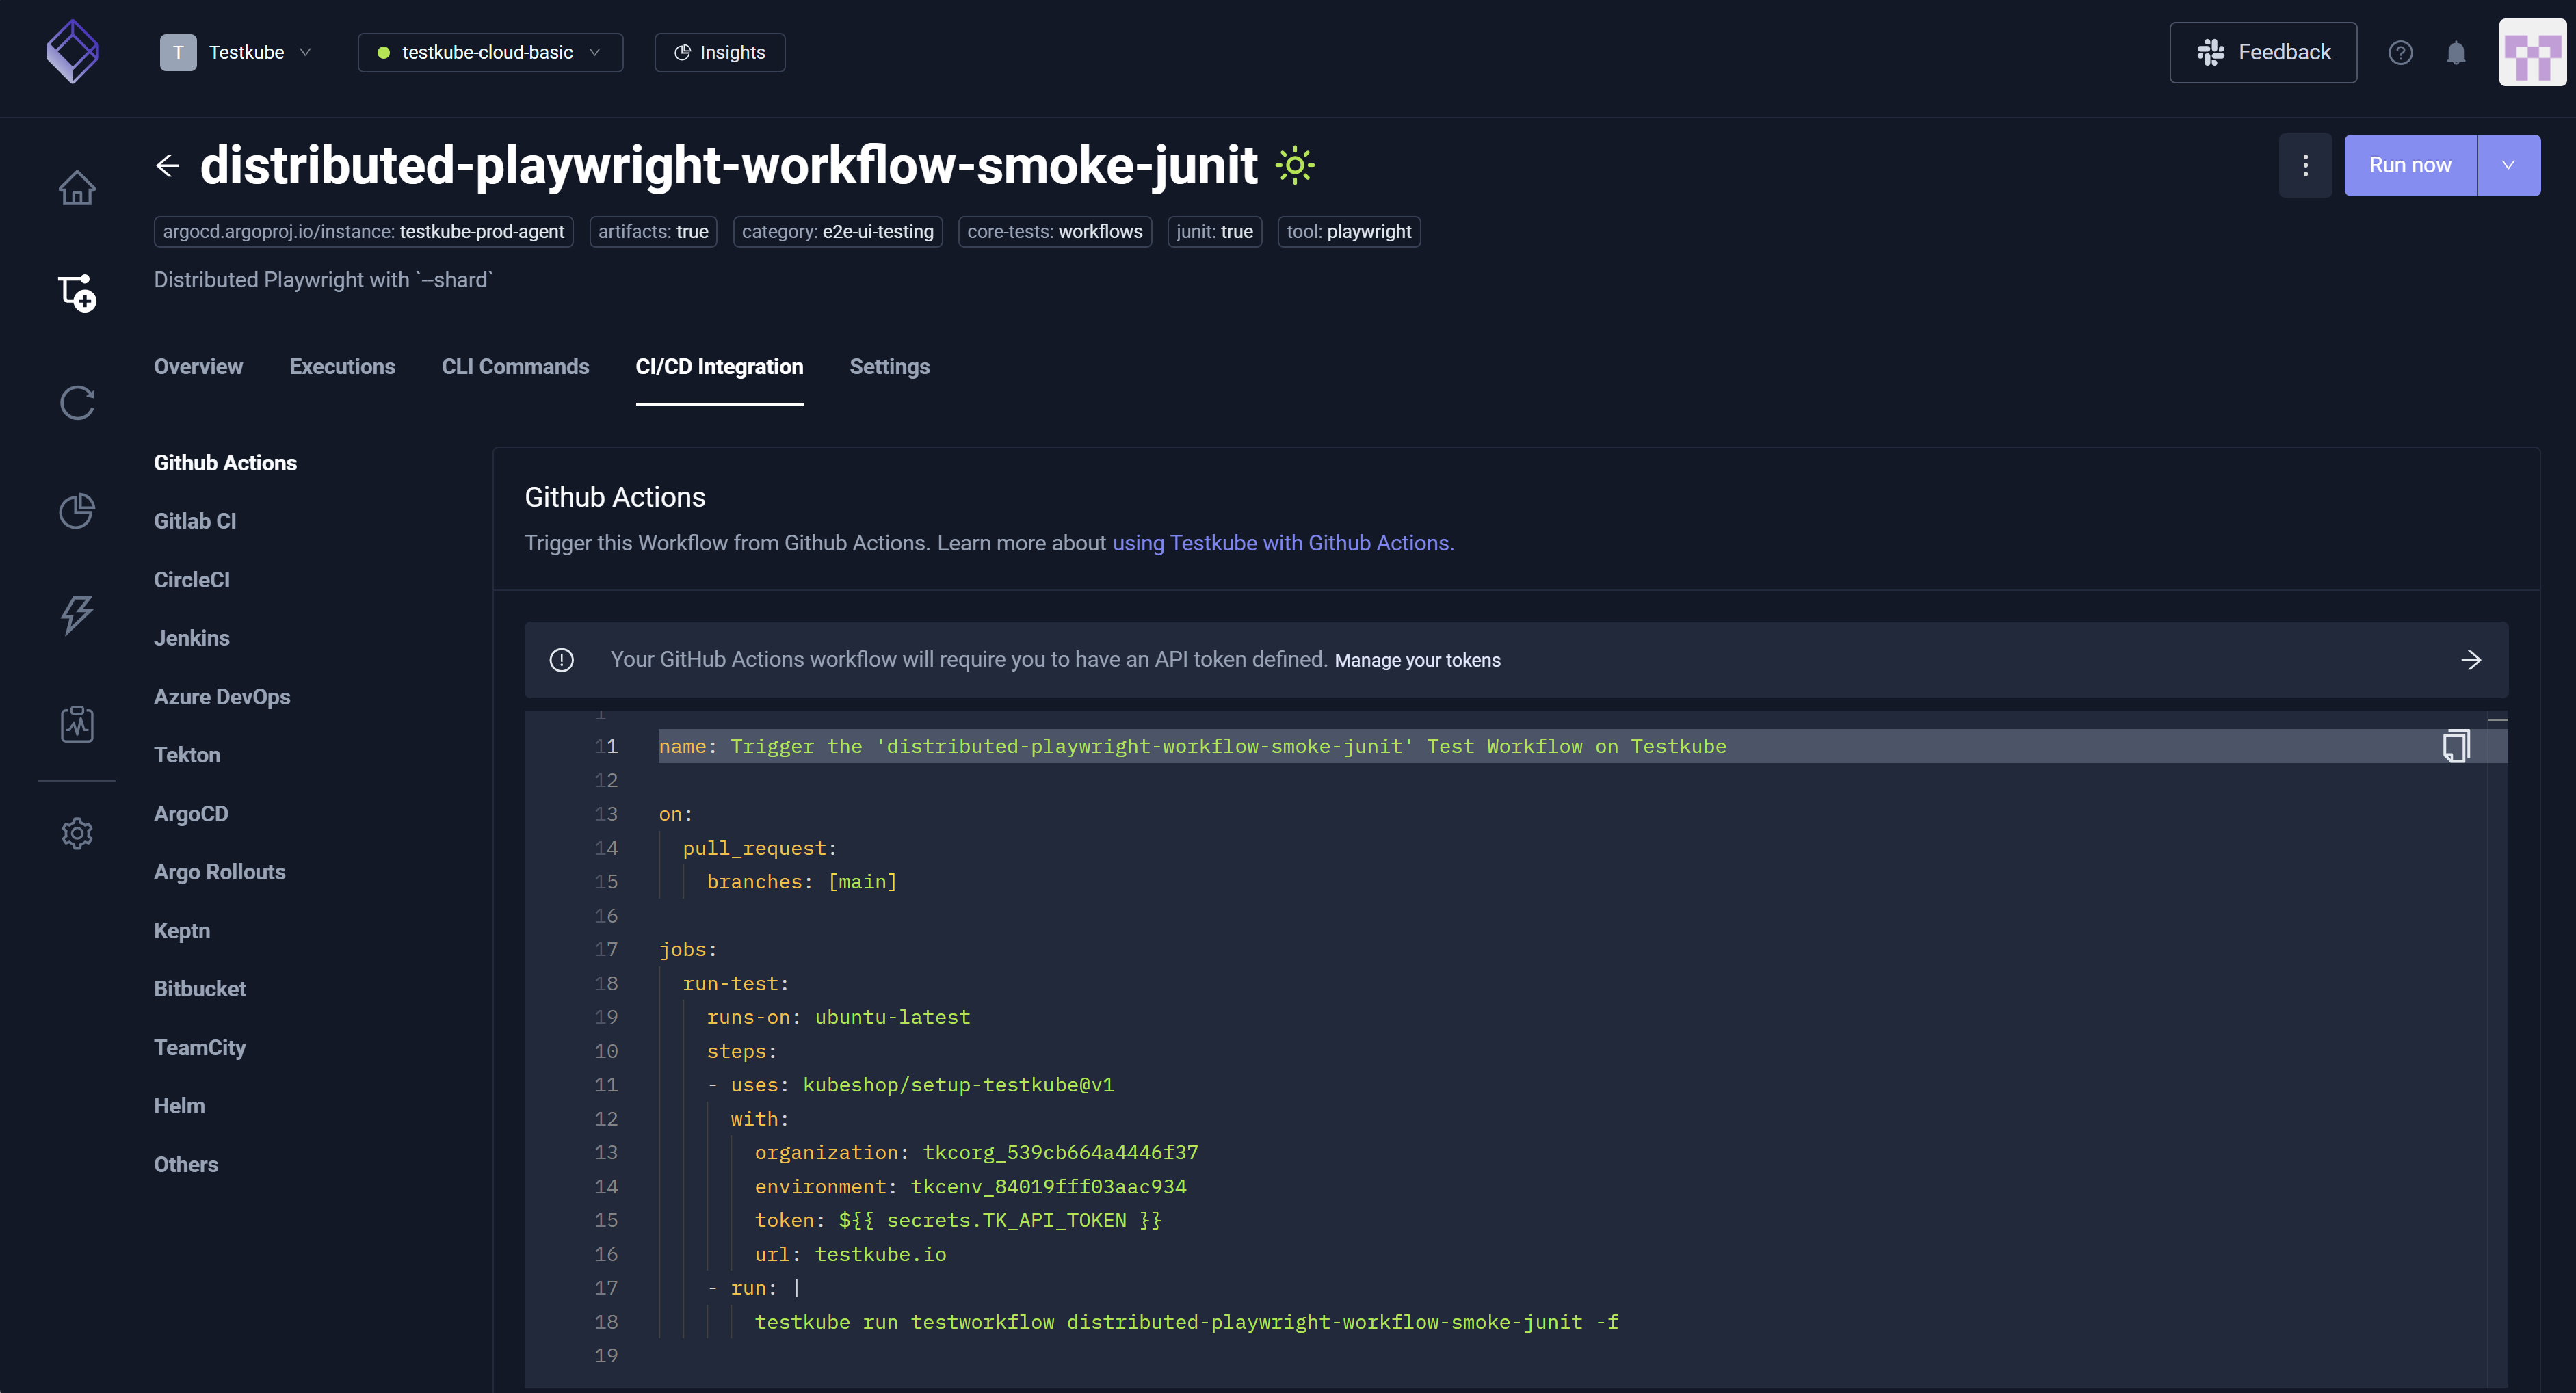The image size is (2576, 1393).
Task: Open the pie chart sidebar icon
Action: pyautogui.click(x=77, y=511)
